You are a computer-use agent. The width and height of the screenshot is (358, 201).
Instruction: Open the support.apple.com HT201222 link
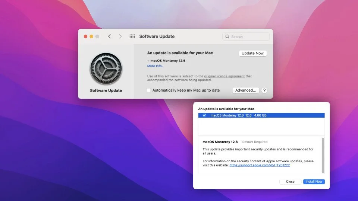coord(260,165)
